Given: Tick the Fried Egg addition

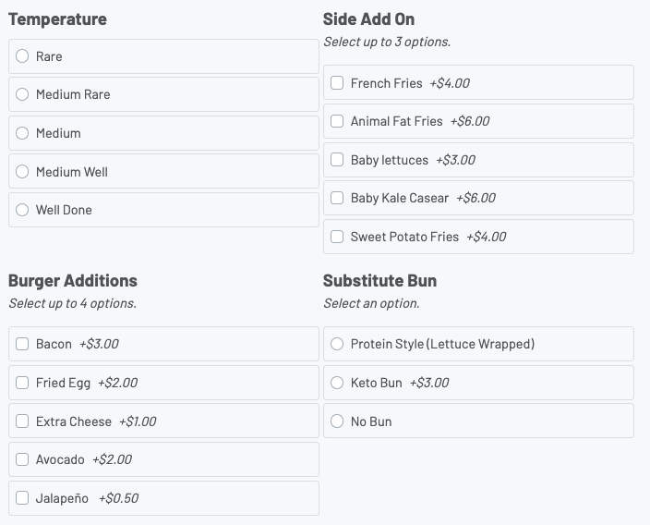Looking at the screenshot, I should (x=22, y=383).
